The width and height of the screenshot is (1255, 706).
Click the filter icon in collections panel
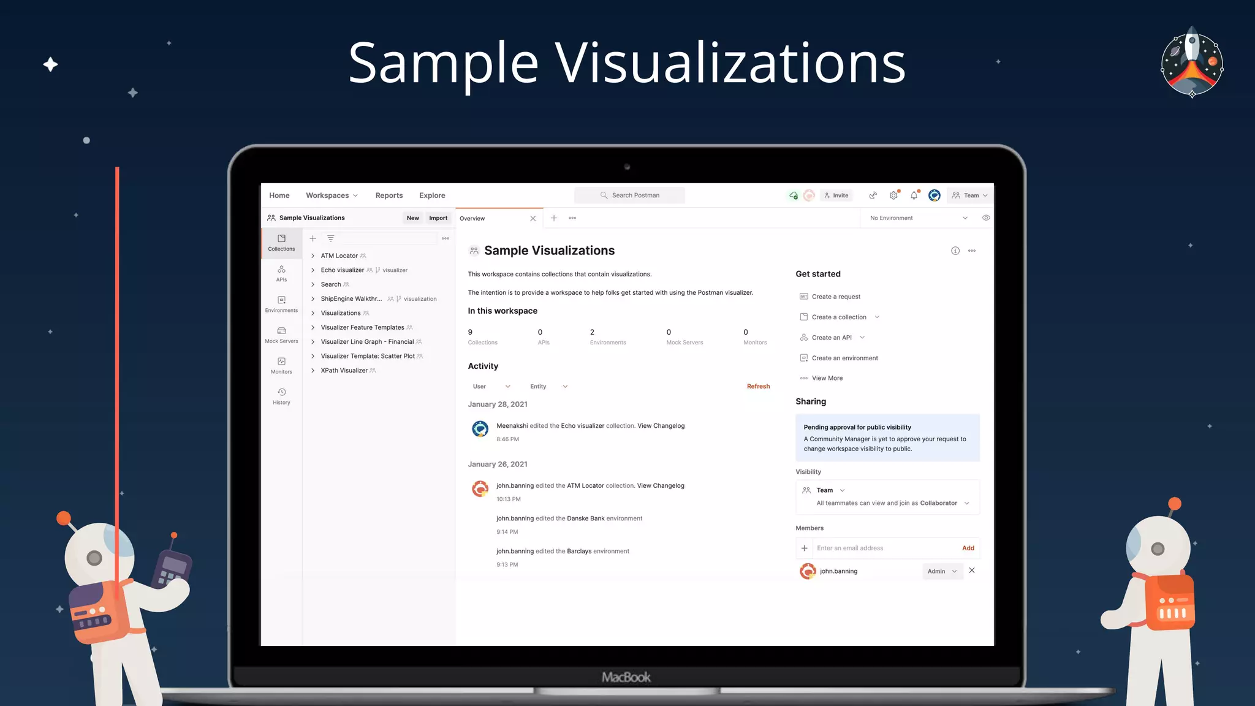pyautogui.click(x=330, y=238)
